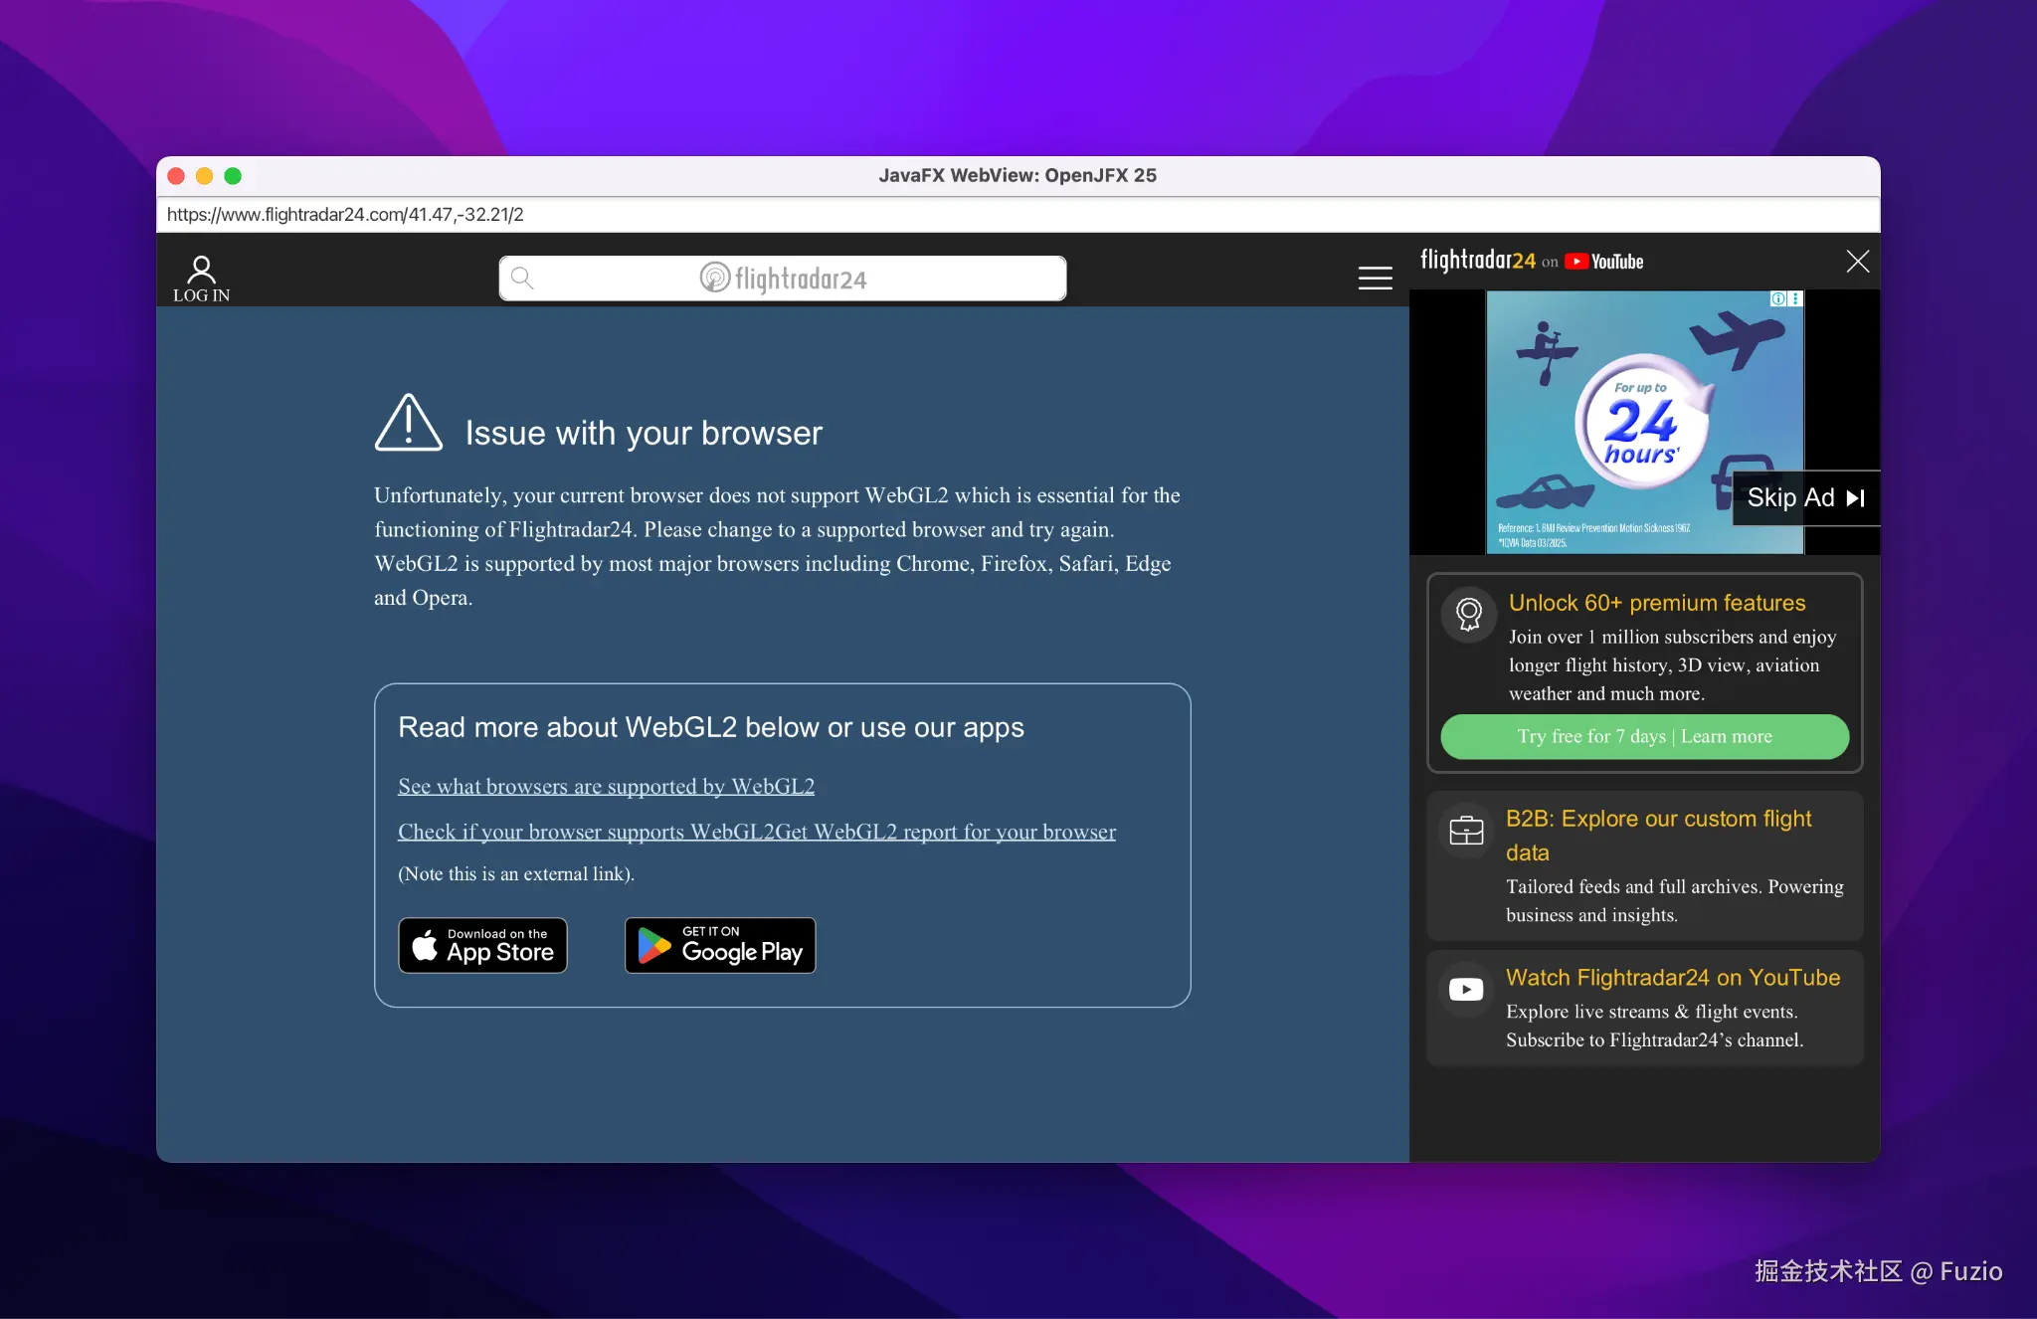This screenshot has width=2037, height=1319.
Task: Click the B2B briefcase icon
Action: click(x=1466, y=831)
